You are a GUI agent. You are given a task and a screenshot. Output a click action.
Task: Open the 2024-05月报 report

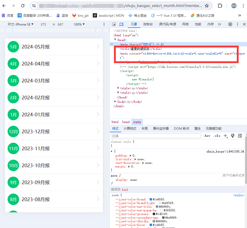click(54, 47)
